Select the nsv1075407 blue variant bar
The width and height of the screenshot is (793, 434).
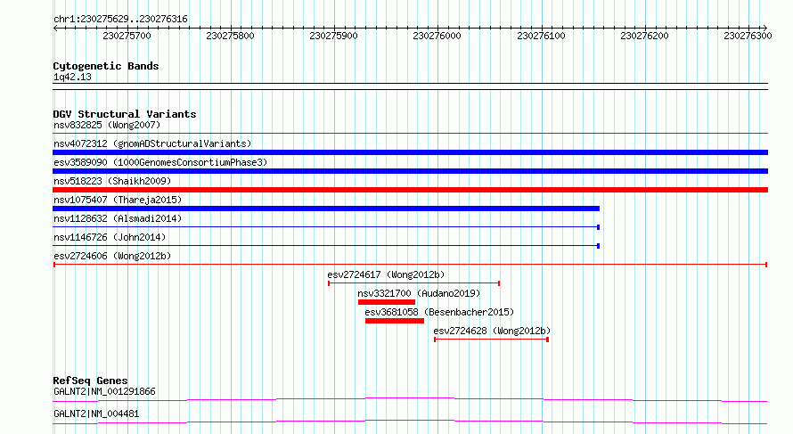[x=326, y=209]
